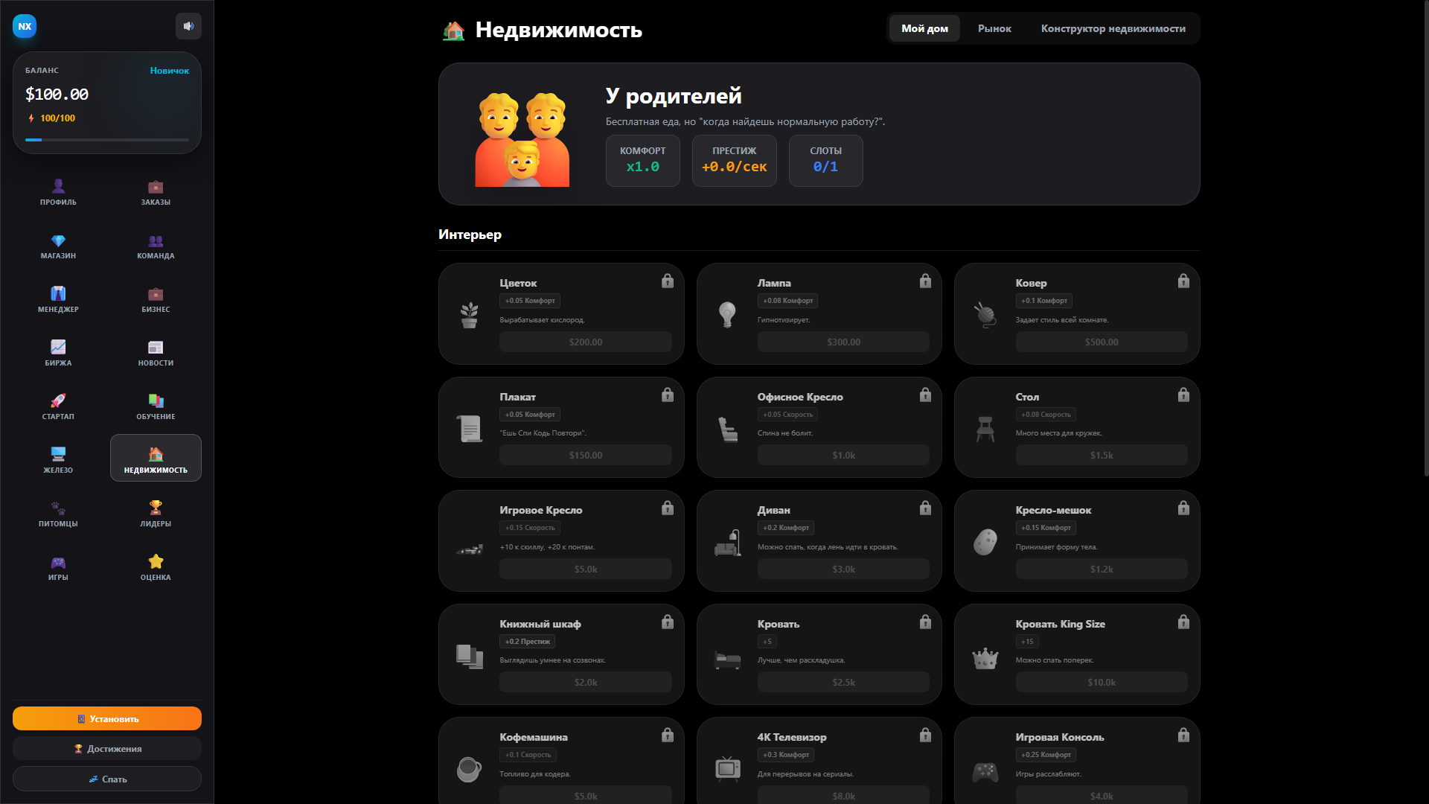
Task: Открыть раздел Новости
Action: click(156, 351)
